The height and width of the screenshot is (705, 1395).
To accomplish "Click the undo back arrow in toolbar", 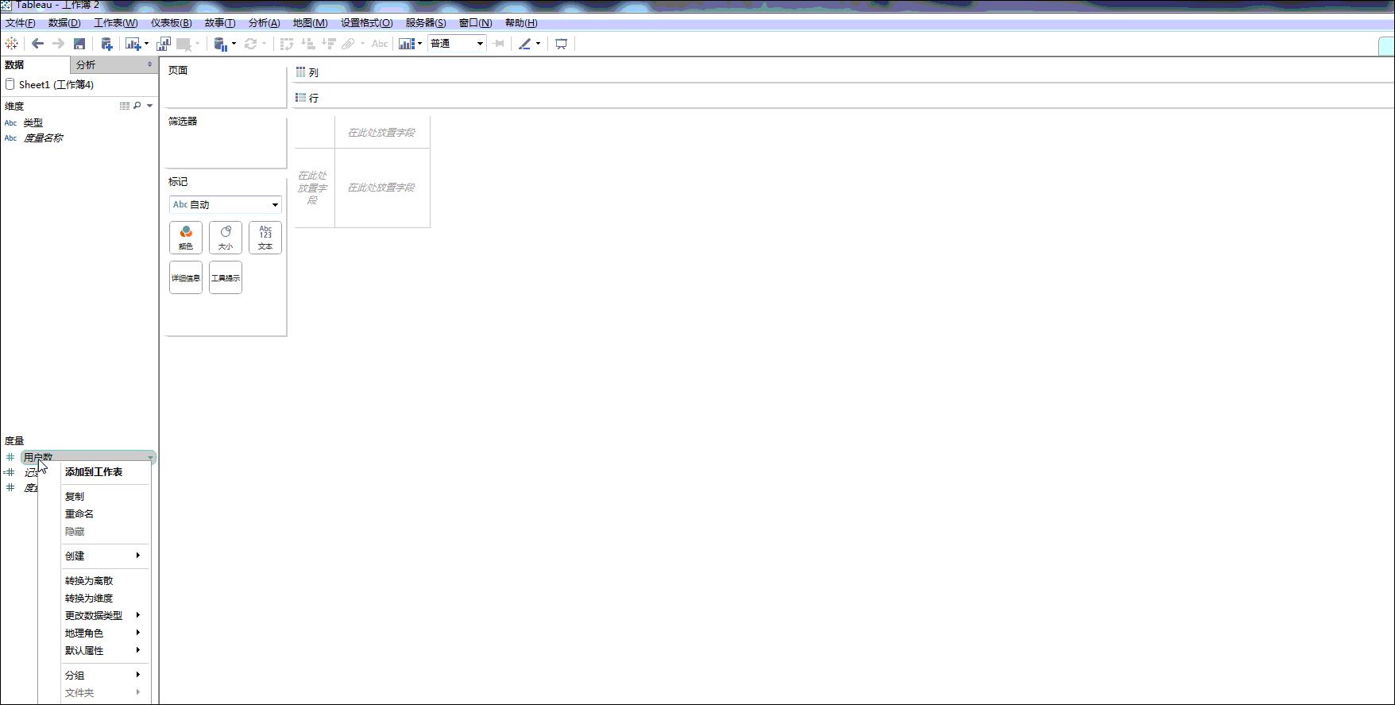I will [x=37, y=44].
